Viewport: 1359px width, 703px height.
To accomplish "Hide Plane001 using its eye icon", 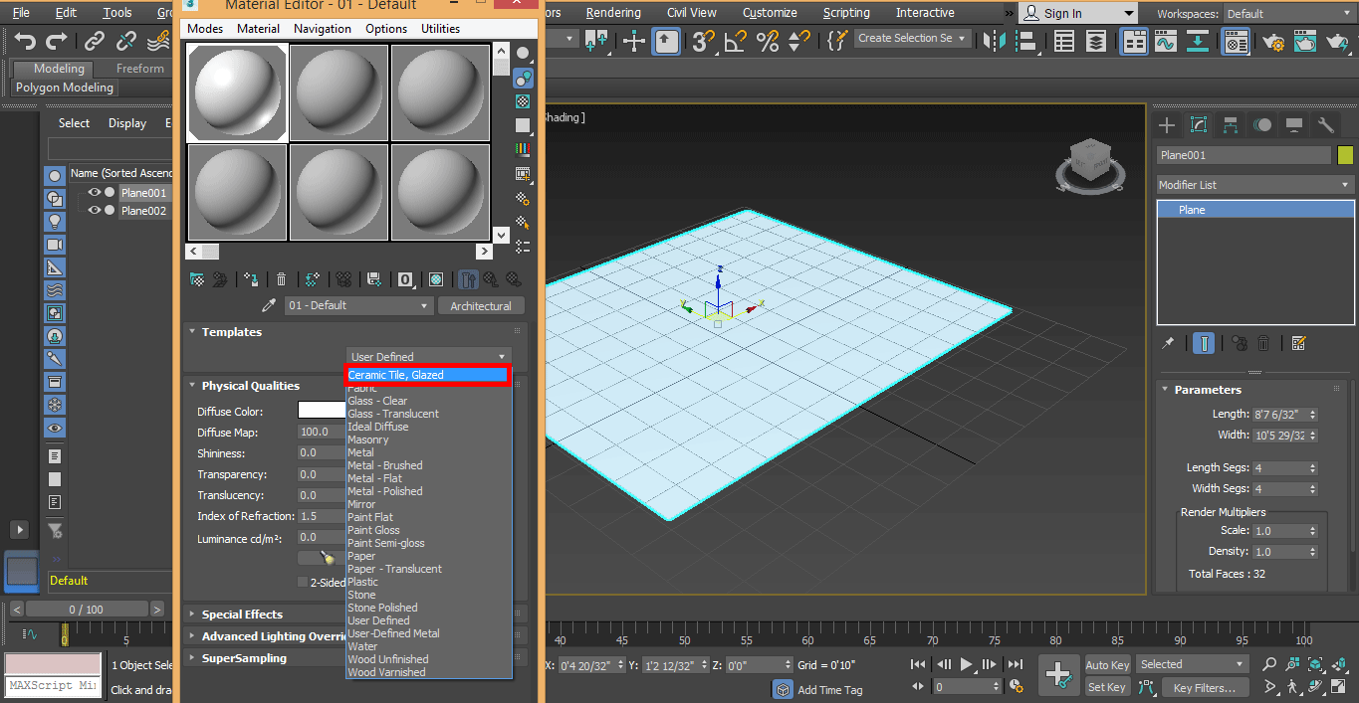I will [95, 193].
